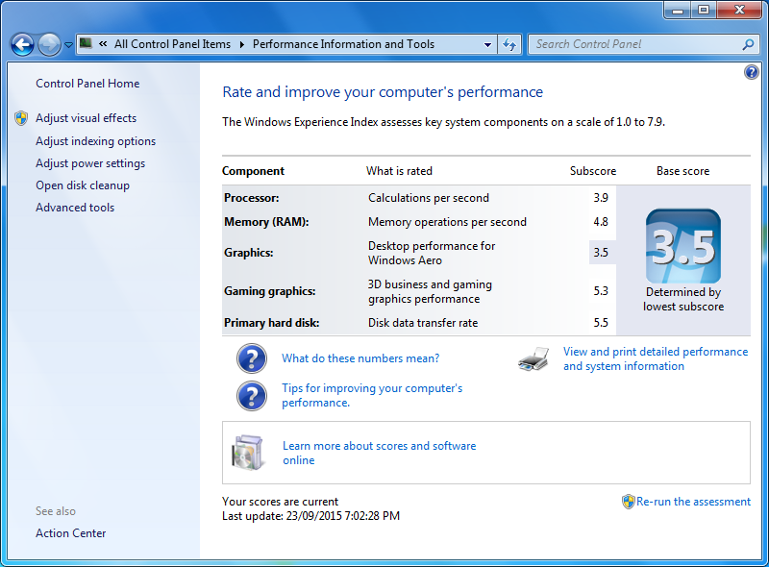Select the Processor row label
The image size is (769, 567).
(x=252, y=198)
